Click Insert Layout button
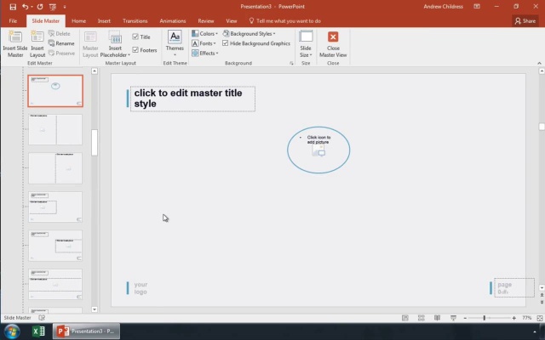Viewport: 545px width, 340px height. (37, 43)
